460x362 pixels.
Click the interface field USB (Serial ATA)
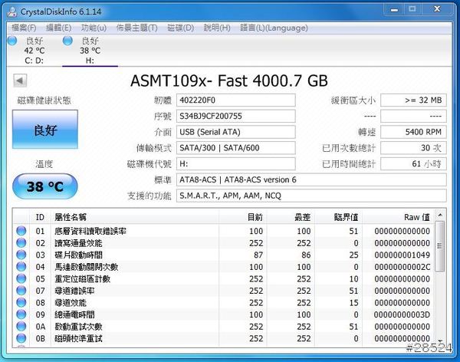coord(236,132)
